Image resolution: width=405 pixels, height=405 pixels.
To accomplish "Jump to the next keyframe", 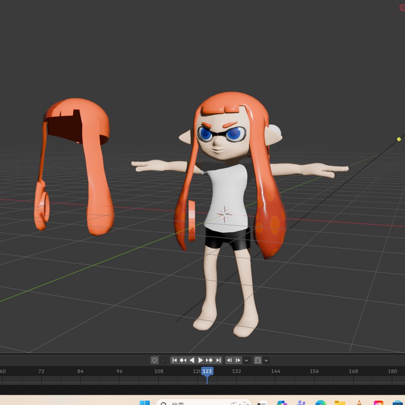I will [209, 360].
